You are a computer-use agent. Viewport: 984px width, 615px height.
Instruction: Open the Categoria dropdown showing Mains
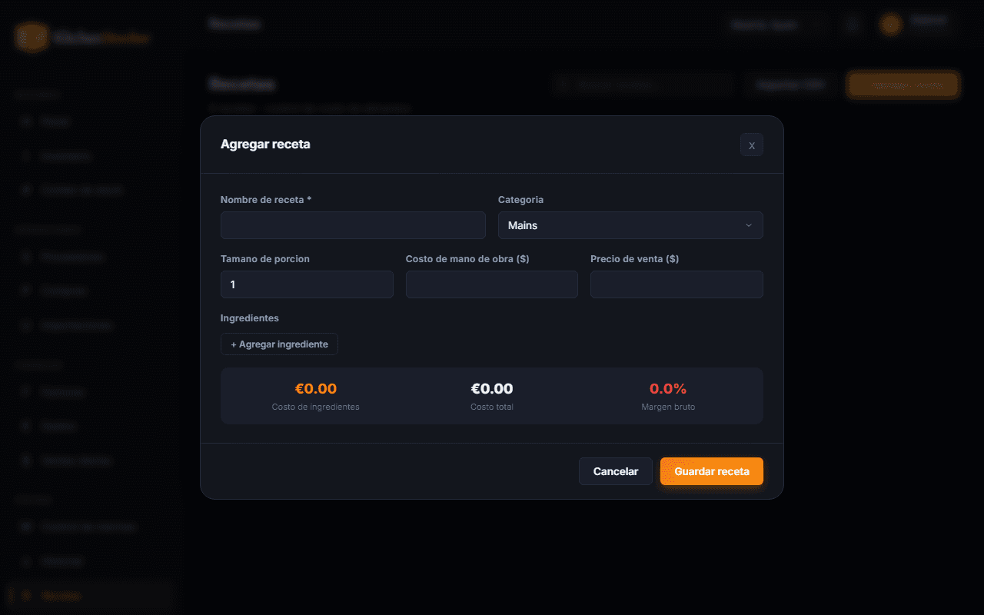coord(630,225)
